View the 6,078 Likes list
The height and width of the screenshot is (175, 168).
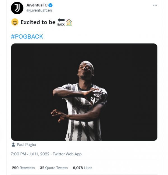[x=82, y=168]
